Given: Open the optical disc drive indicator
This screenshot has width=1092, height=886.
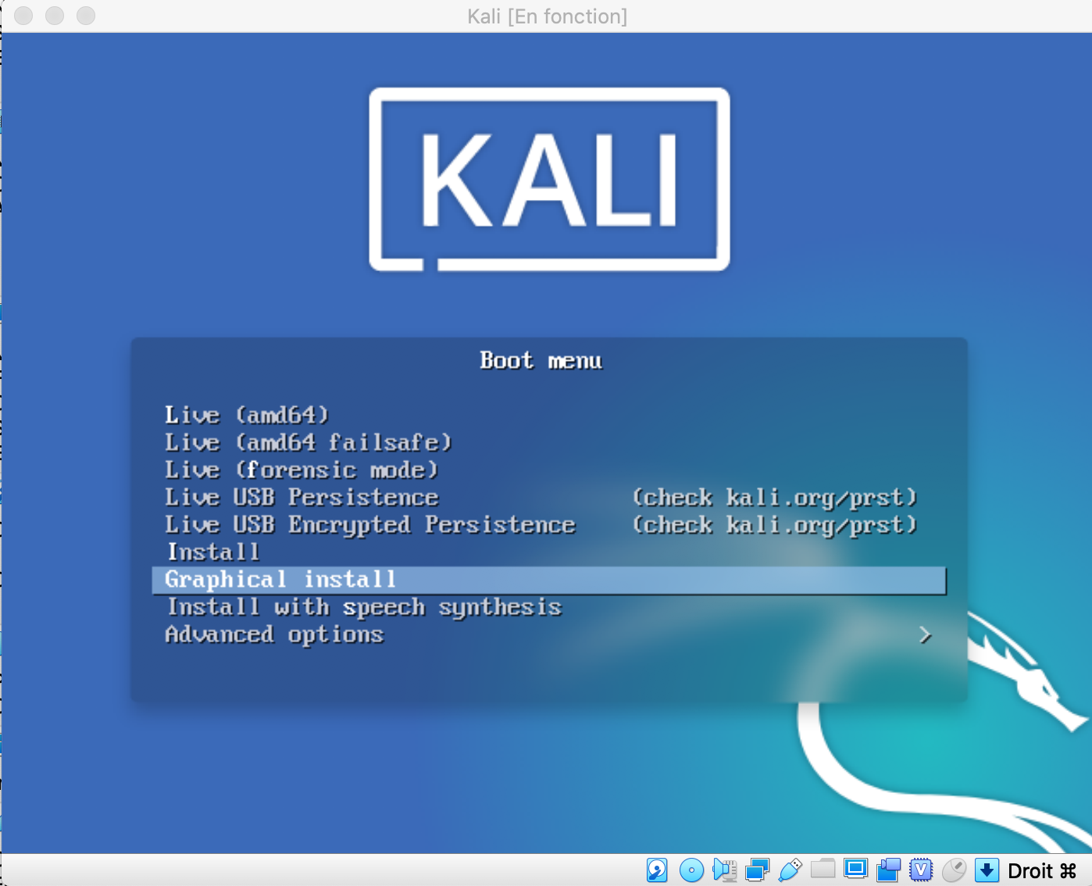Looking at the screenshot, I should [x=691, y=870].
